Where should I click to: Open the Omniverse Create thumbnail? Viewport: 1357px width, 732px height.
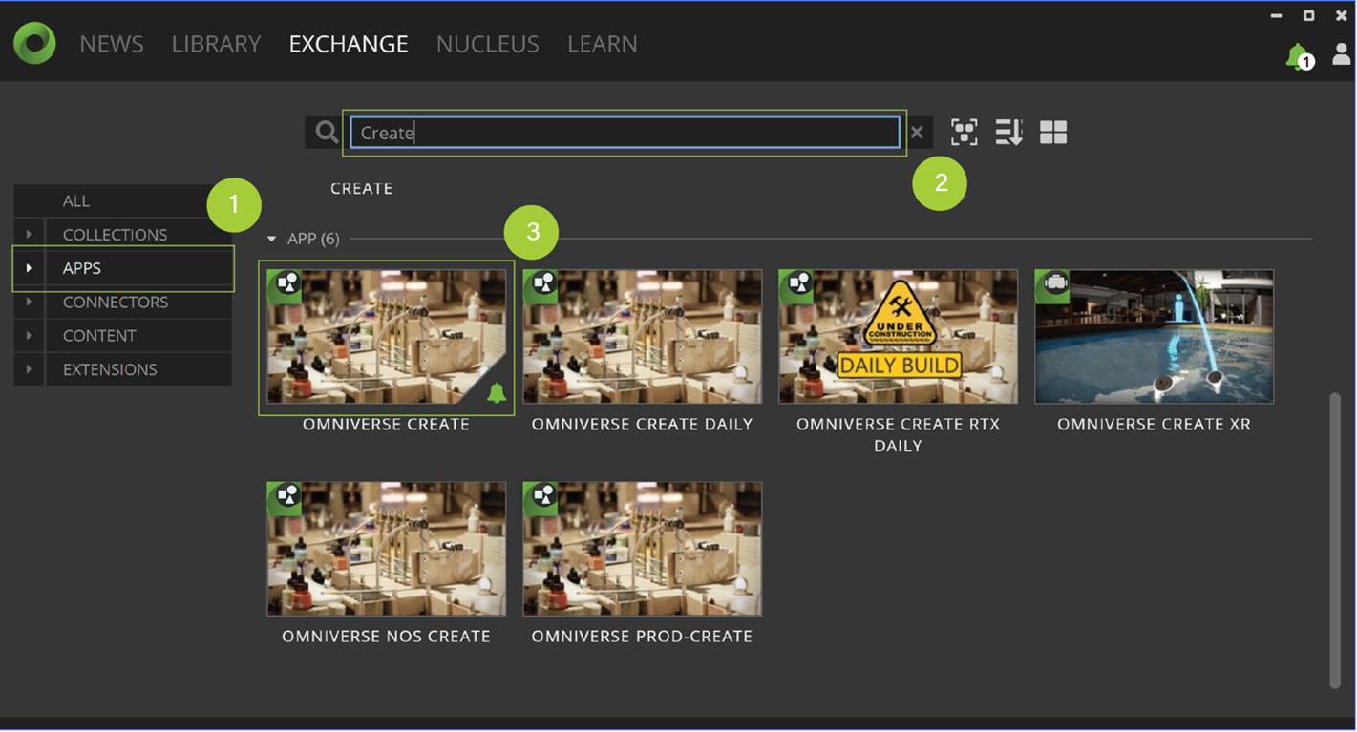(387, 336)
